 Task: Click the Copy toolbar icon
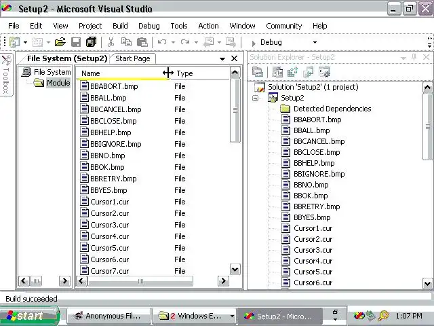(x=127, y=42)
